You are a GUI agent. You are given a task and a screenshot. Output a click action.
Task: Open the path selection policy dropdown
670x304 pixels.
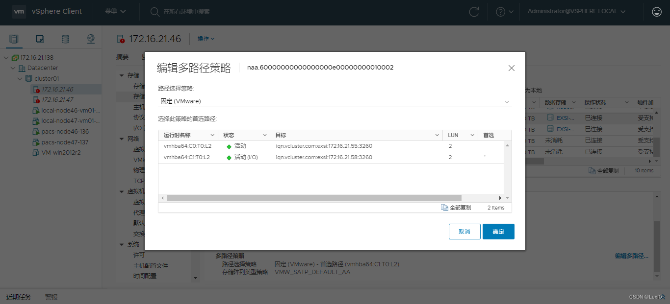335,101
